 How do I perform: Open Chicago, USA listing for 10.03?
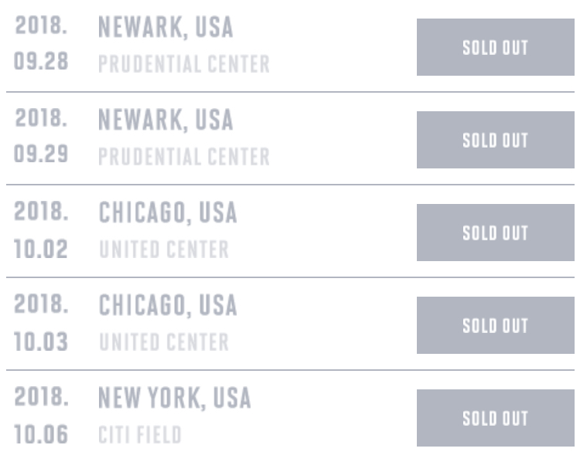pyautogui.click(x=167, y=306)
